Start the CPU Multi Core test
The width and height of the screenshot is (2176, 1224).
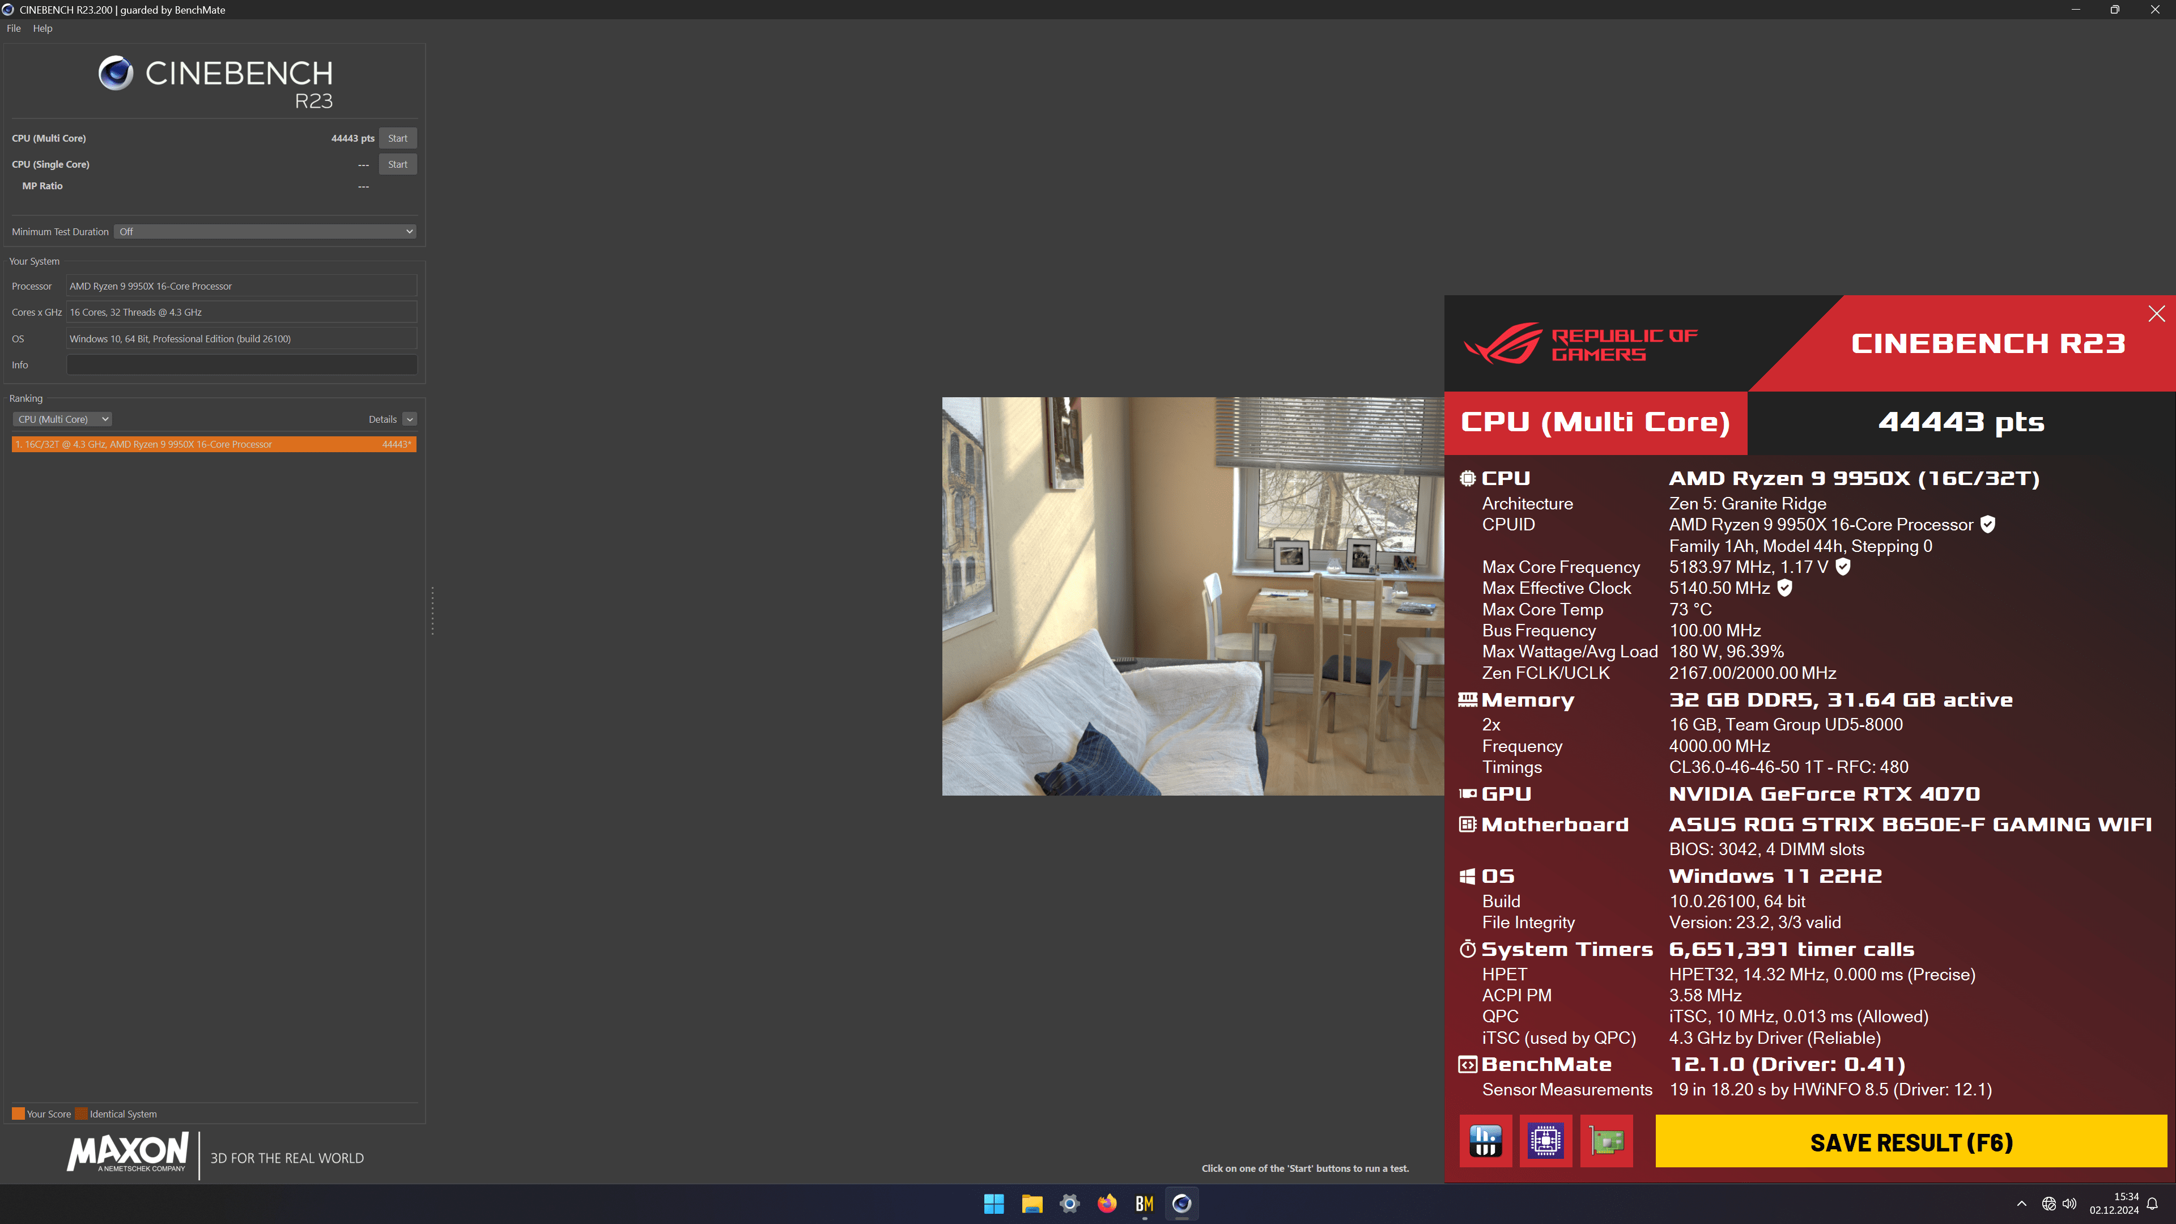click(x=397, y=138)
